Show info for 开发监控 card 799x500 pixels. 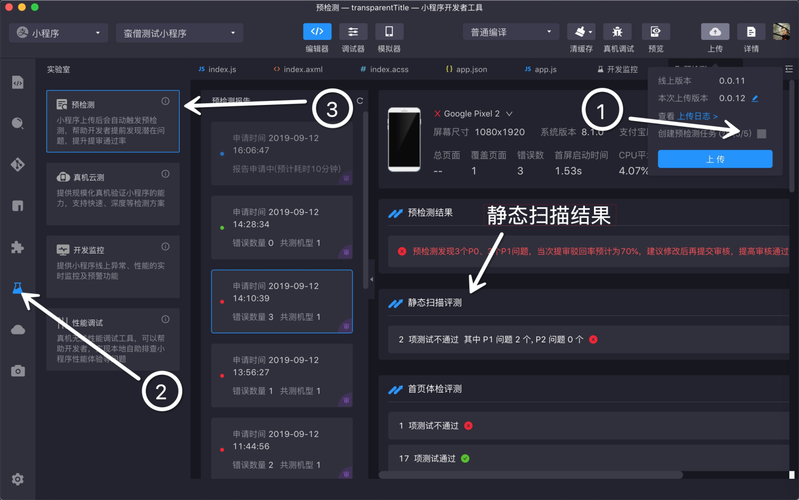tap(166, 247)
